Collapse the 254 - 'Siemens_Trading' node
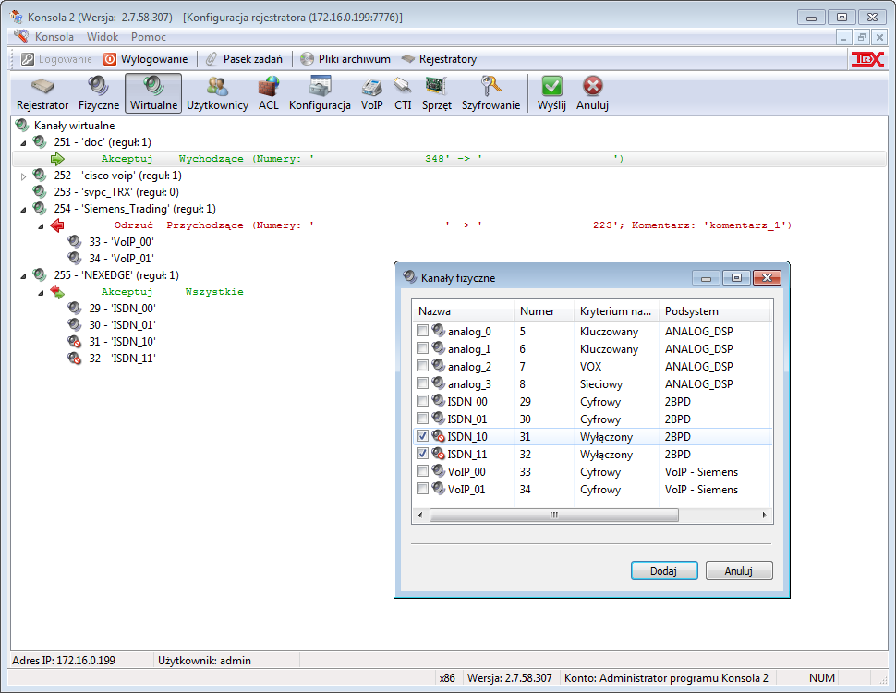 coord(23,210)
